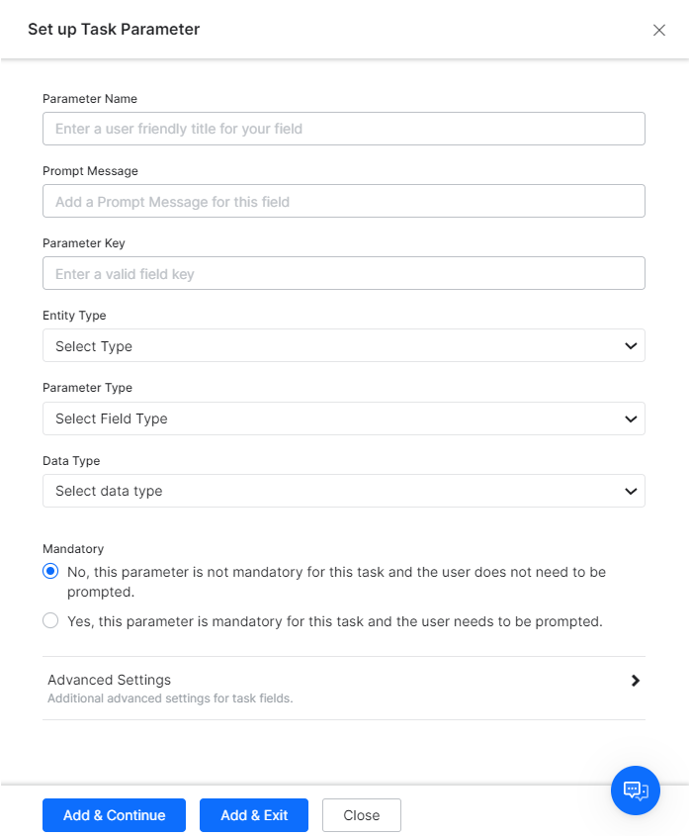This screenshot has height=837, width=690.
Task: Click the Add & Continue button
Action: 114,815
